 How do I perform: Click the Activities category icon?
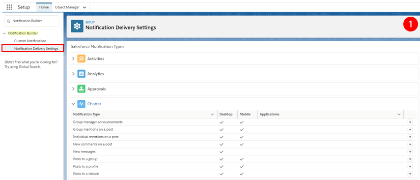[81, 59]
